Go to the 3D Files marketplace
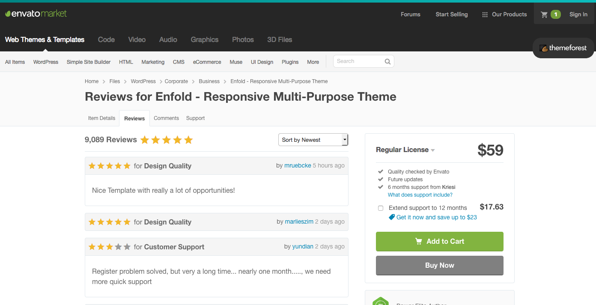 pyautogui.click(x=280, y=39)
